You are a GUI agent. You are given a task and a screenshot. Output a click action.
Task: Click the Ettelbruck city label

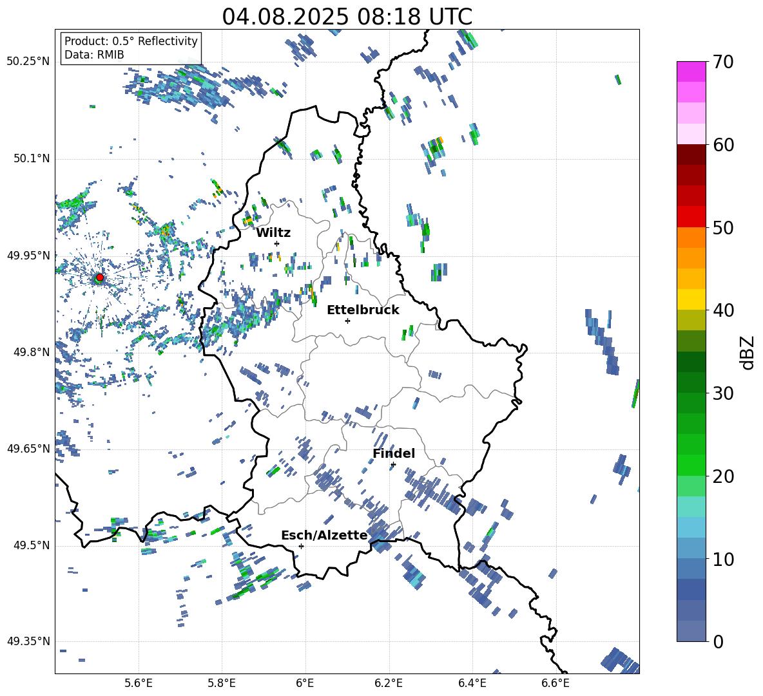pyautogui.click(x=363, y=310)
